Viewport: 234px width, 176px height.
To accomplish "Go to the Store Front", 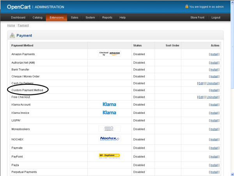I will [x=197, y=18].
